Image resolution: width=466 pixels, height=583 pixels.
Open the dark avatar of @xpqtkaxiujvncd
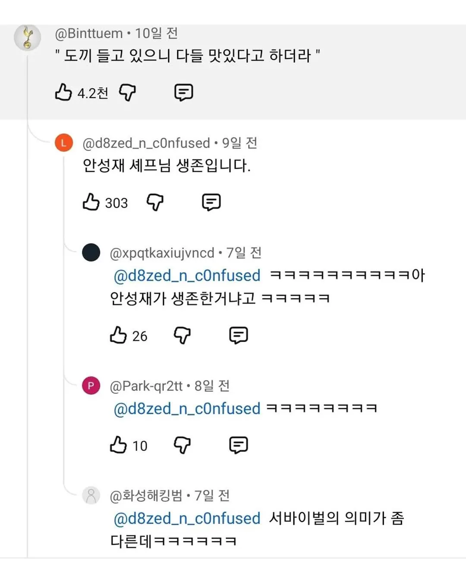[91, 253]
